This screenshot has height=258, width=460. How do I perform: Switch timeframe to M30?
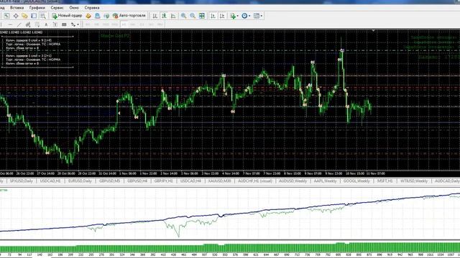click(115, 24)
